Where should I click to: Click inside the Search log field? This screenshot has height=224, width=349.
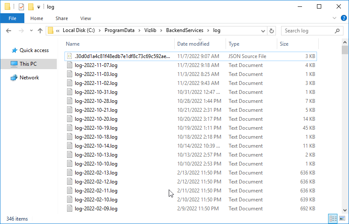tap(309, 31)
